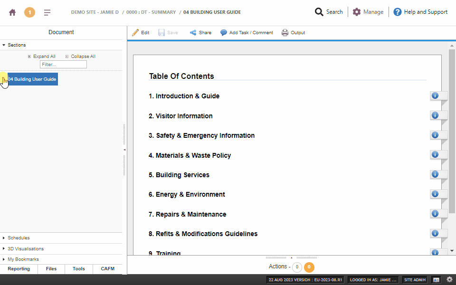Open the hamburger menu icon
This screenshot has height=285, width=456.
(x=47, y=12)
